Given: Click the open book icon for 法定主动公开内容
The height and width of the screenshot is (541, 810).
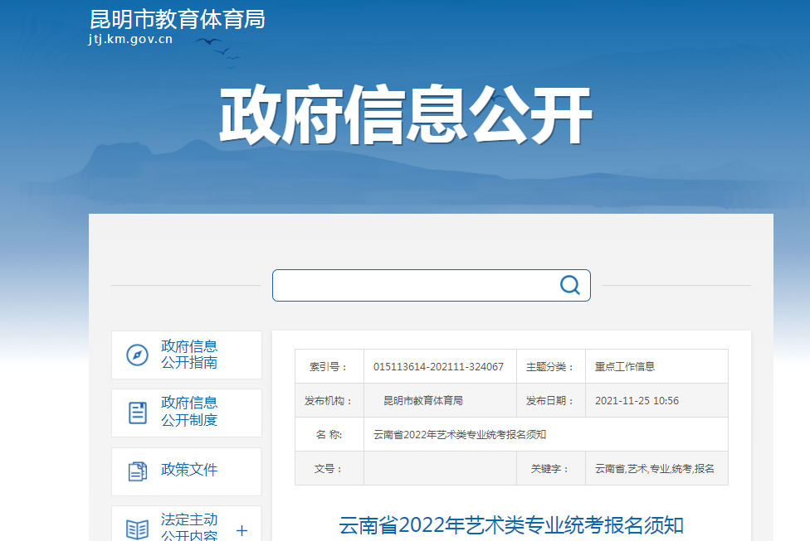Looking at the screenshot, I should point(138,529).
